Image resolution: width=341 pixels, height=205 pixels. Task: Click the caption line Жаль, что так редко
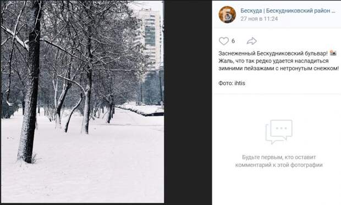[x=273, y=61]
